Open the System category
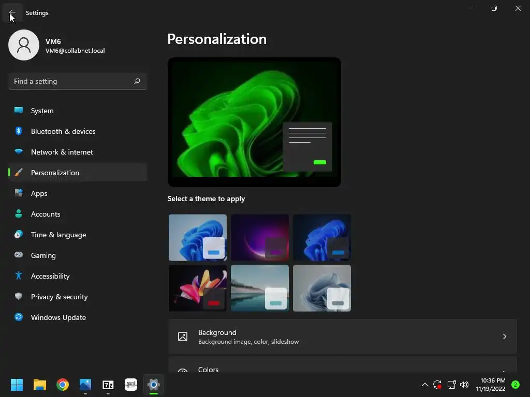Image resolution: width=530 pixels, height=397 pixels. 78,111
